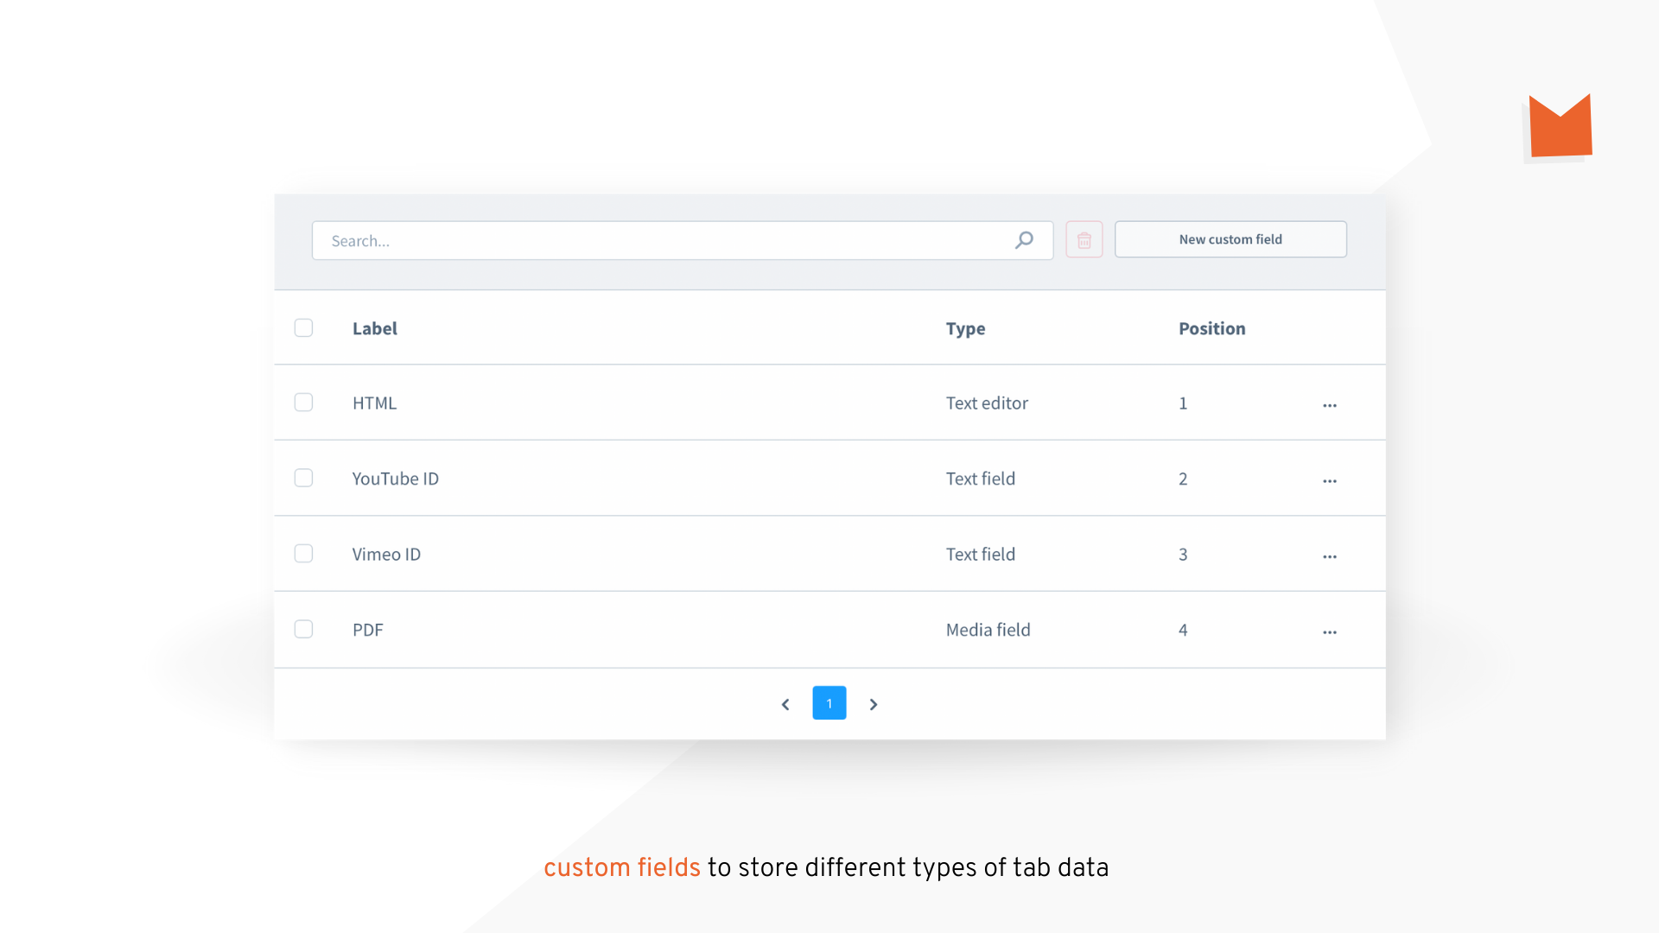Screen dimensions: 1659x933
Task: Check the Vimeo ID row checkbox
Action: pos(303,554)
